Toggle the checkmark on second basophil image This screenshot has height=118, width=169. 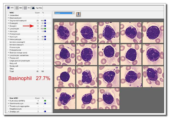97,23
